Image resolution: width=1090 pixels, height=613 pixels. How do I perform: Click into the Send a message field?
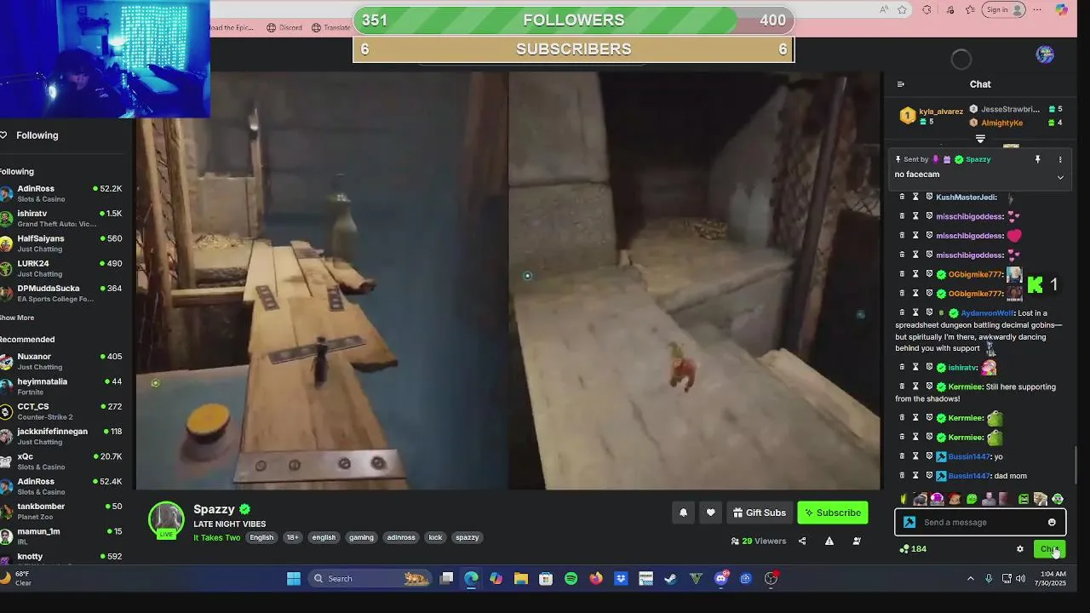click(x=980, y=522)
